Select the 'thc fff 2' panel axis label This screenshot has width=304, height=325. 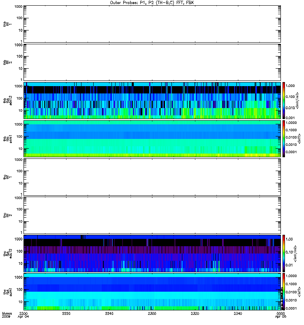coord(7,215)
